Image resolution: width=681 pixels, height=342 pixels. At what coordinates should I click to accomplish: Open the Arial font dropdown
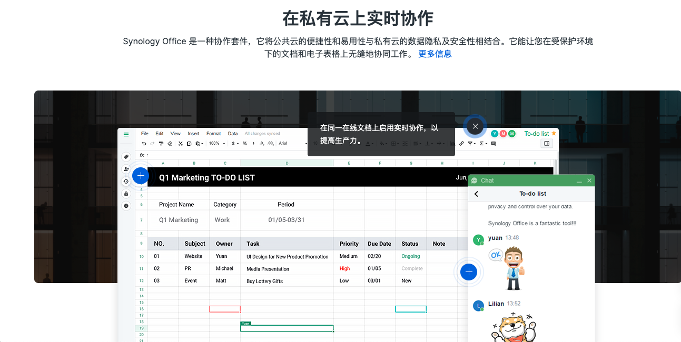click(293, 143)
